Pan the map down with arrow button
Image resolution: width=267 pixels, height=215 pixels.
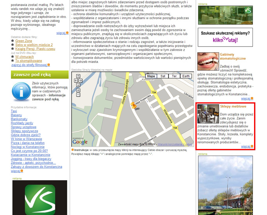pyautogui.click(x=78, y=85)
